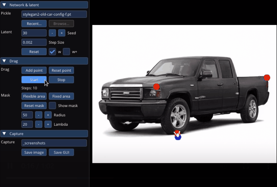This screenshot has width=277, height=187.
Task: Click the red handle point at truck tailgate
Action: click(x=267, y=78)
